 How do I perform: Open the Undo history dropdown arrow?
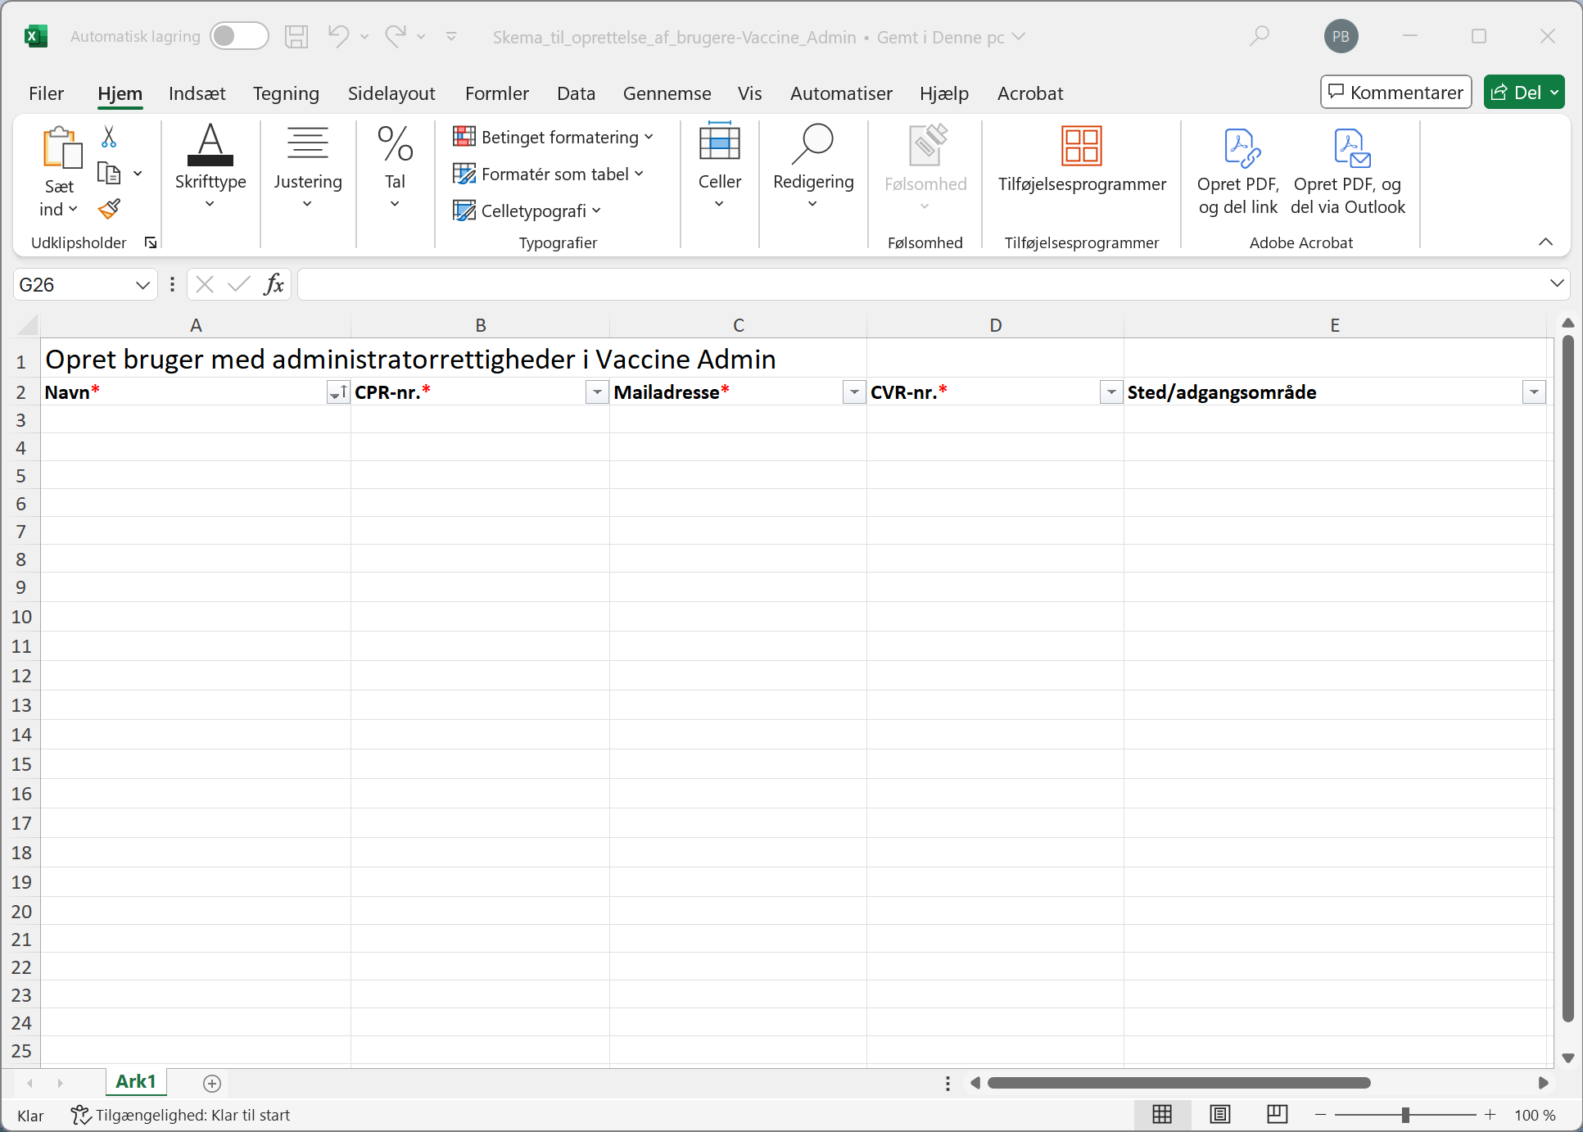[x=364, y=37]
